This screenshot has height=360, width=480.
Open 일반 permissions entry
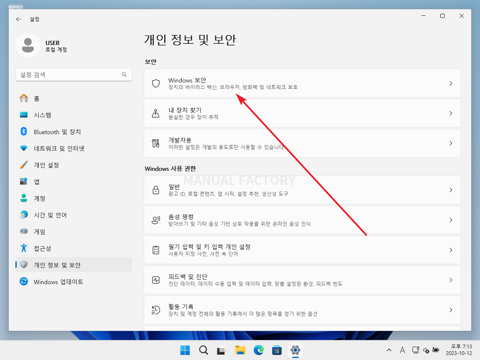302,190
